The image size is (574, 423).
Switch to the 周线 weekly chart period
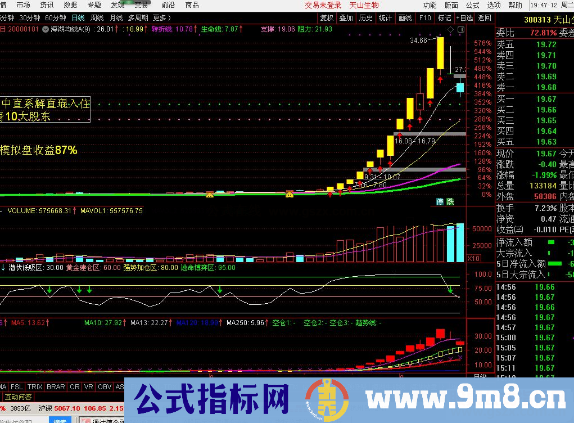click(97, 17)
